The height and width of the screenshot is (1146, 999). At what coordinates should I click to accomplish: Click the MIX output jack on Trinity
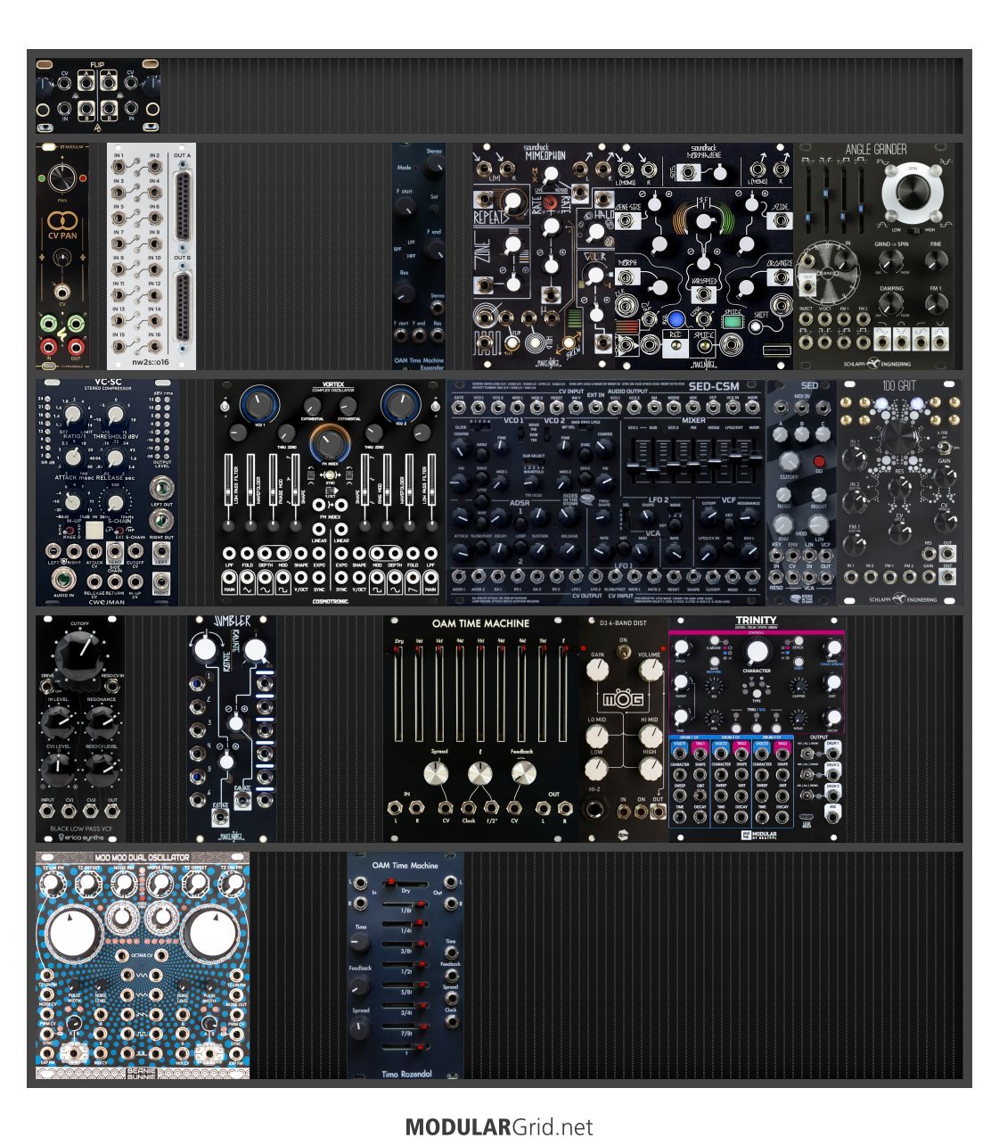click(832, 818)
